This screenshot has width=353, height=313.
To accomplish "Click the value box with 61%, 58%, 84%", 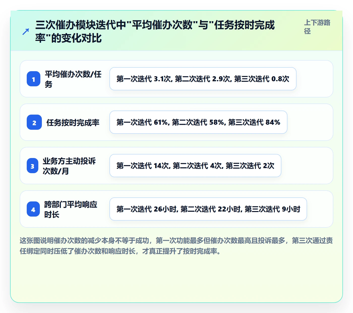I will point(198,122).
